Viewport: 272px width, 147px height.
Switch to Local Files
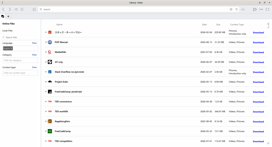click(7, 31)
